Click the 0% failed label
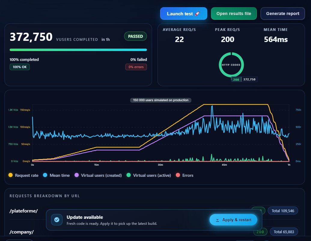The height and width of the screenshot is (241, 311). pos(139,60)
